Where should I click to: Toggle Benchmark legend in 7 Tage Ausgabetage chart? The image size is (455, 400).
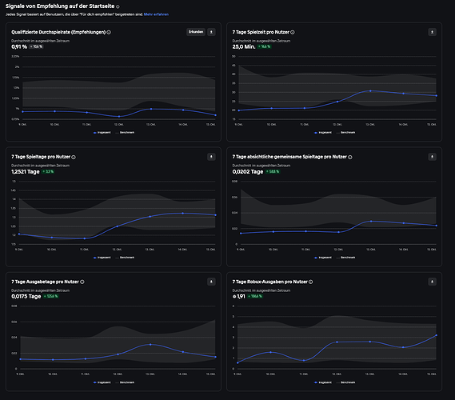(125, 382)
